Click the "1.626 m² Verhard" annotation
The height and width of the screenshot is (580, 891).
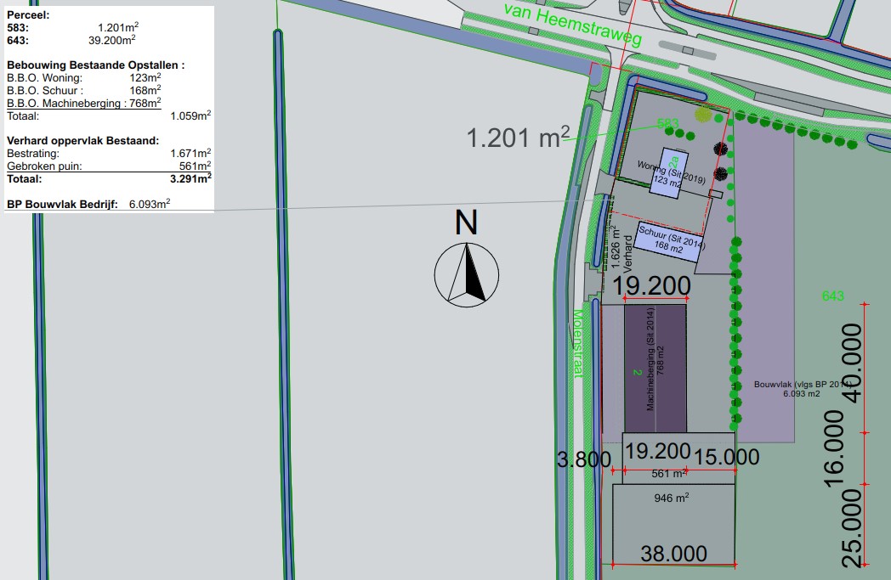621,251
